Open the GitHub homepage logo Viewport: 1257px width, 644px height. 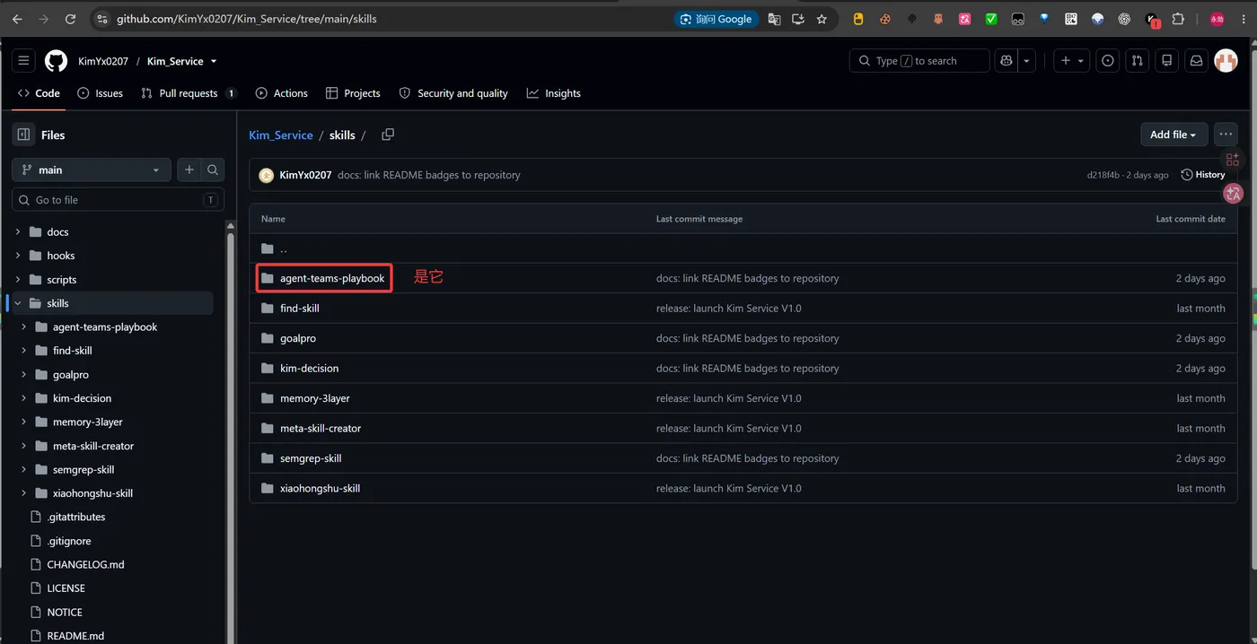pos(56,61)
